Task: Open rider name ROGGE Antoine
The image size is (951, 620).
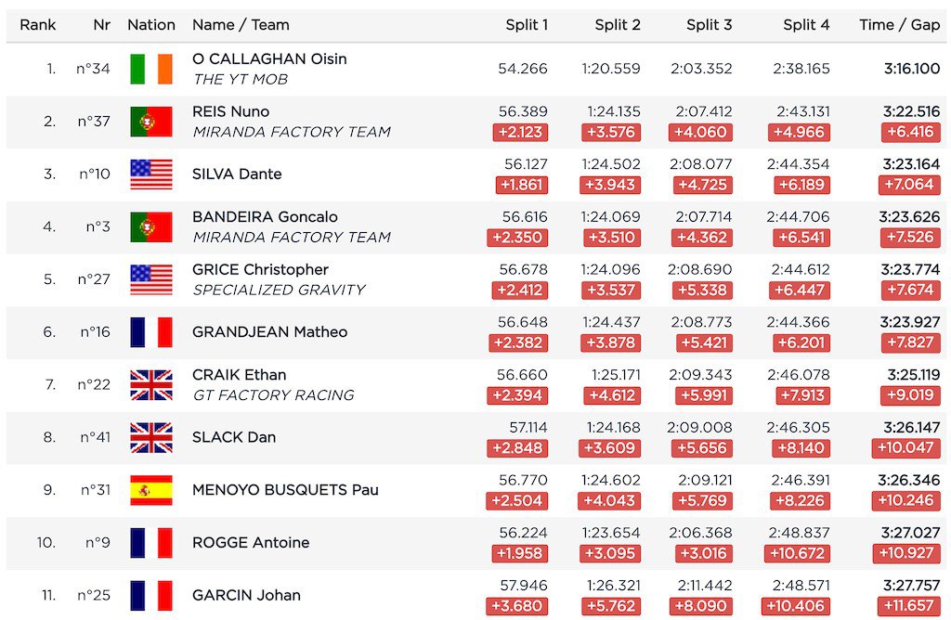Action: click(251, 542)
